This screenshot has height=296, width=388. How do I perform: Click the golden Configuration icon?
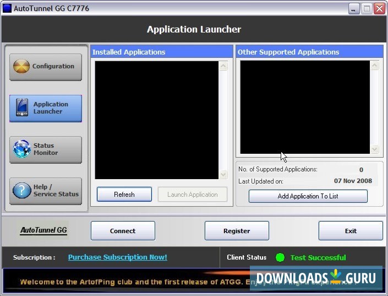(x=21, y=67)
